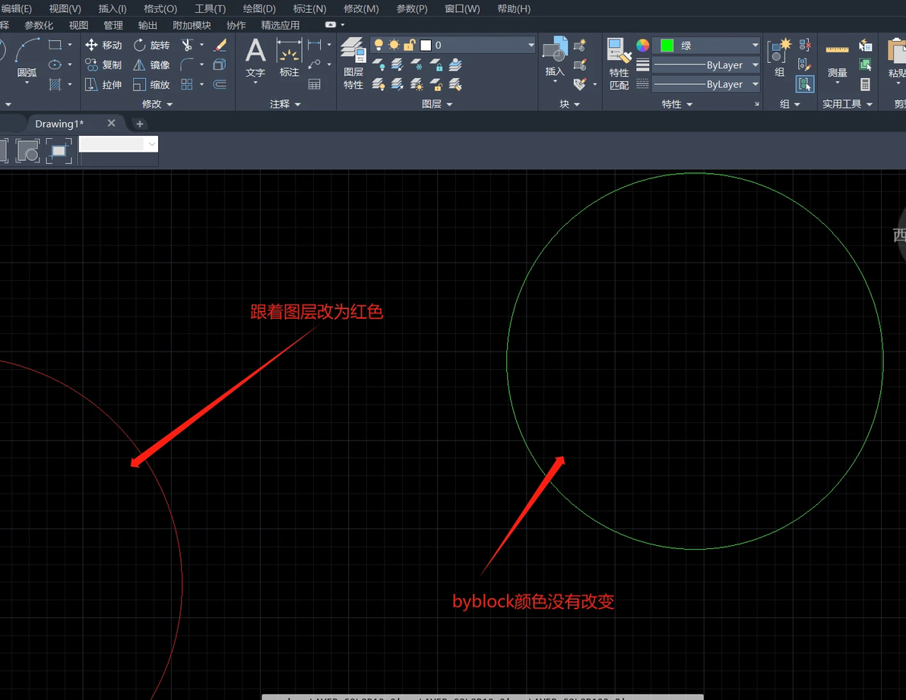Choose the Mirror (镜像) tool

(x=151, y=65)
